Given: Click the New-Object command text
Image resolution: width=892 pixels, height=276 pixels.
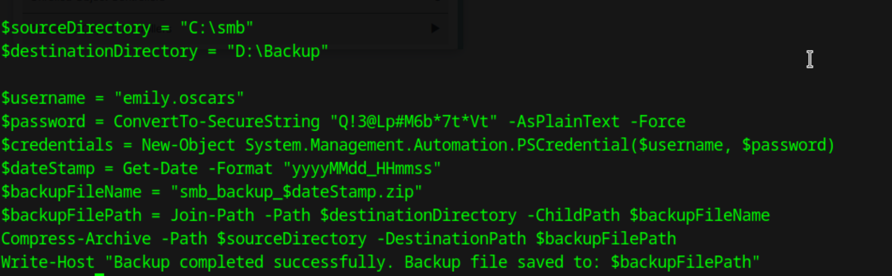Looking at the screenshot, I should click(x=189, y=145).
